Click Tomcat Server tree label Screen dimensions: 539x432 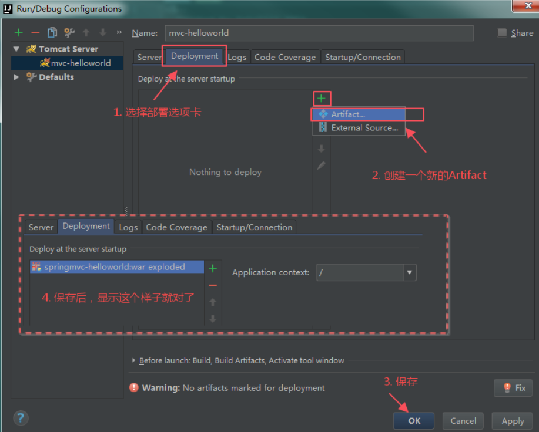click(x=68, y=49)
